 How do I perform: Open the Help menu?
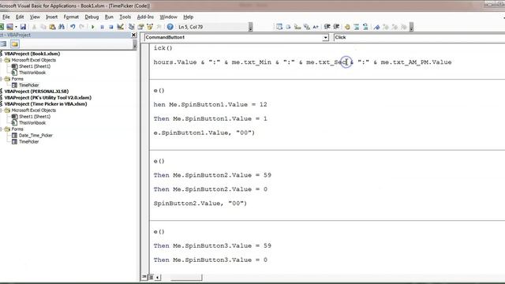point(188,17)
